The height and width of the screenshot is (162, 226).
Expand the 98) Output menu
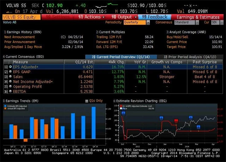click(124, 17)
